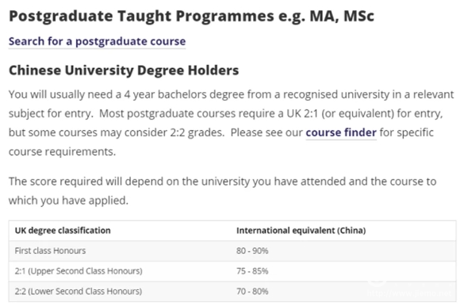Select the 'UK degree classification' column header

pyautogui.click(x=63, y=231)
